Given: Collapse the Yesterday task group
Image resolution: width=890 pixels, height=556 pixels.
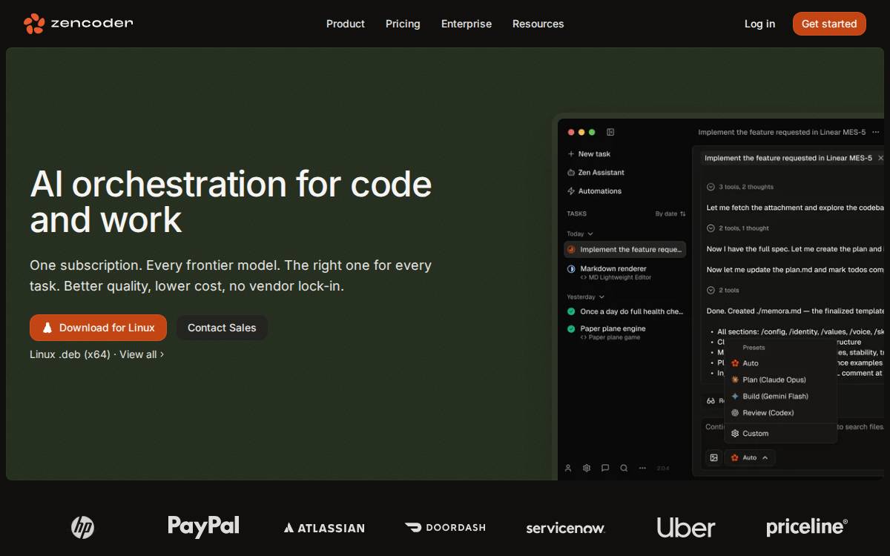Looking at the screenshot, I should click(x=585, y=297).
